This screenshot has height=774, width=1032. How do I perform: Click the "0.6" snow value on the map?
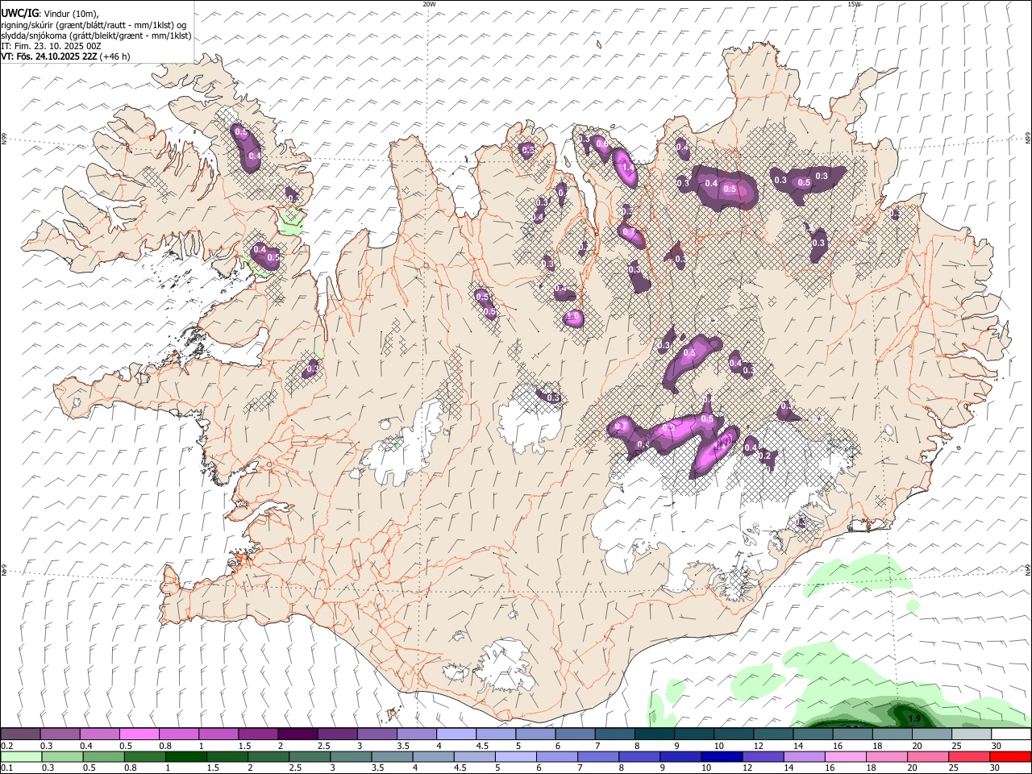pos(601,144)
